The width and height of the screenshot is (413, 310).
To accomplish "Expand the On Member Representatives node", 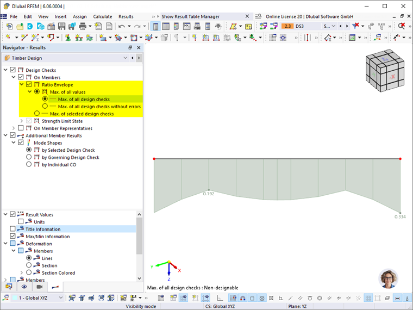I will pyautogui.click(x=14, y=128).
